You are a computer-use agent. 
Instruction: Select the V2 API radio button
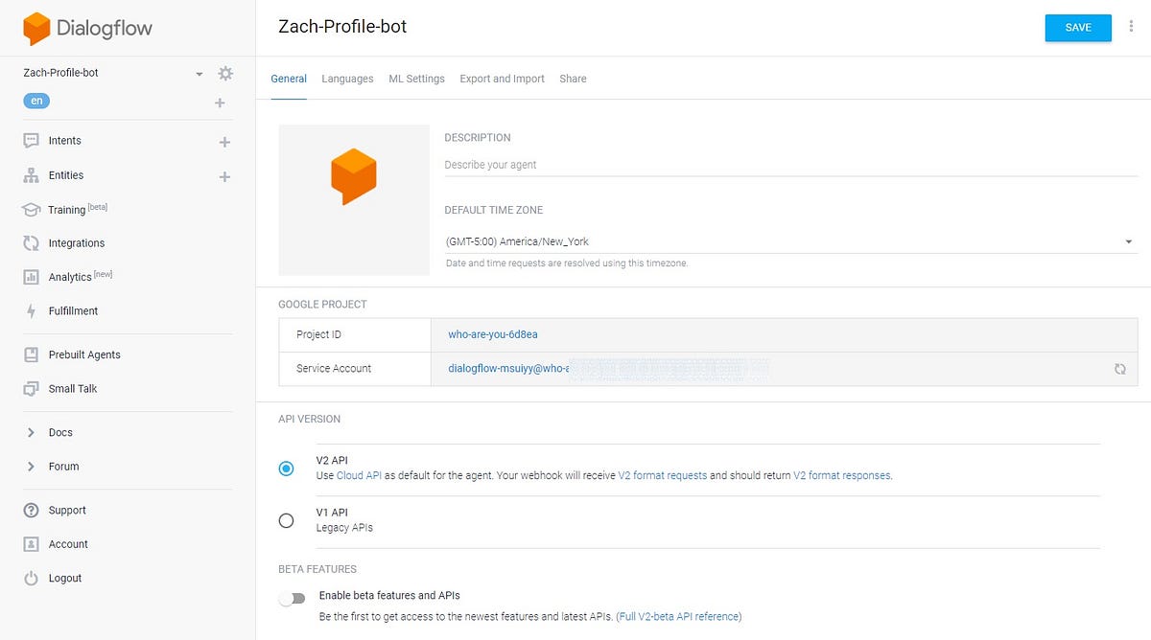click(286, 469)
